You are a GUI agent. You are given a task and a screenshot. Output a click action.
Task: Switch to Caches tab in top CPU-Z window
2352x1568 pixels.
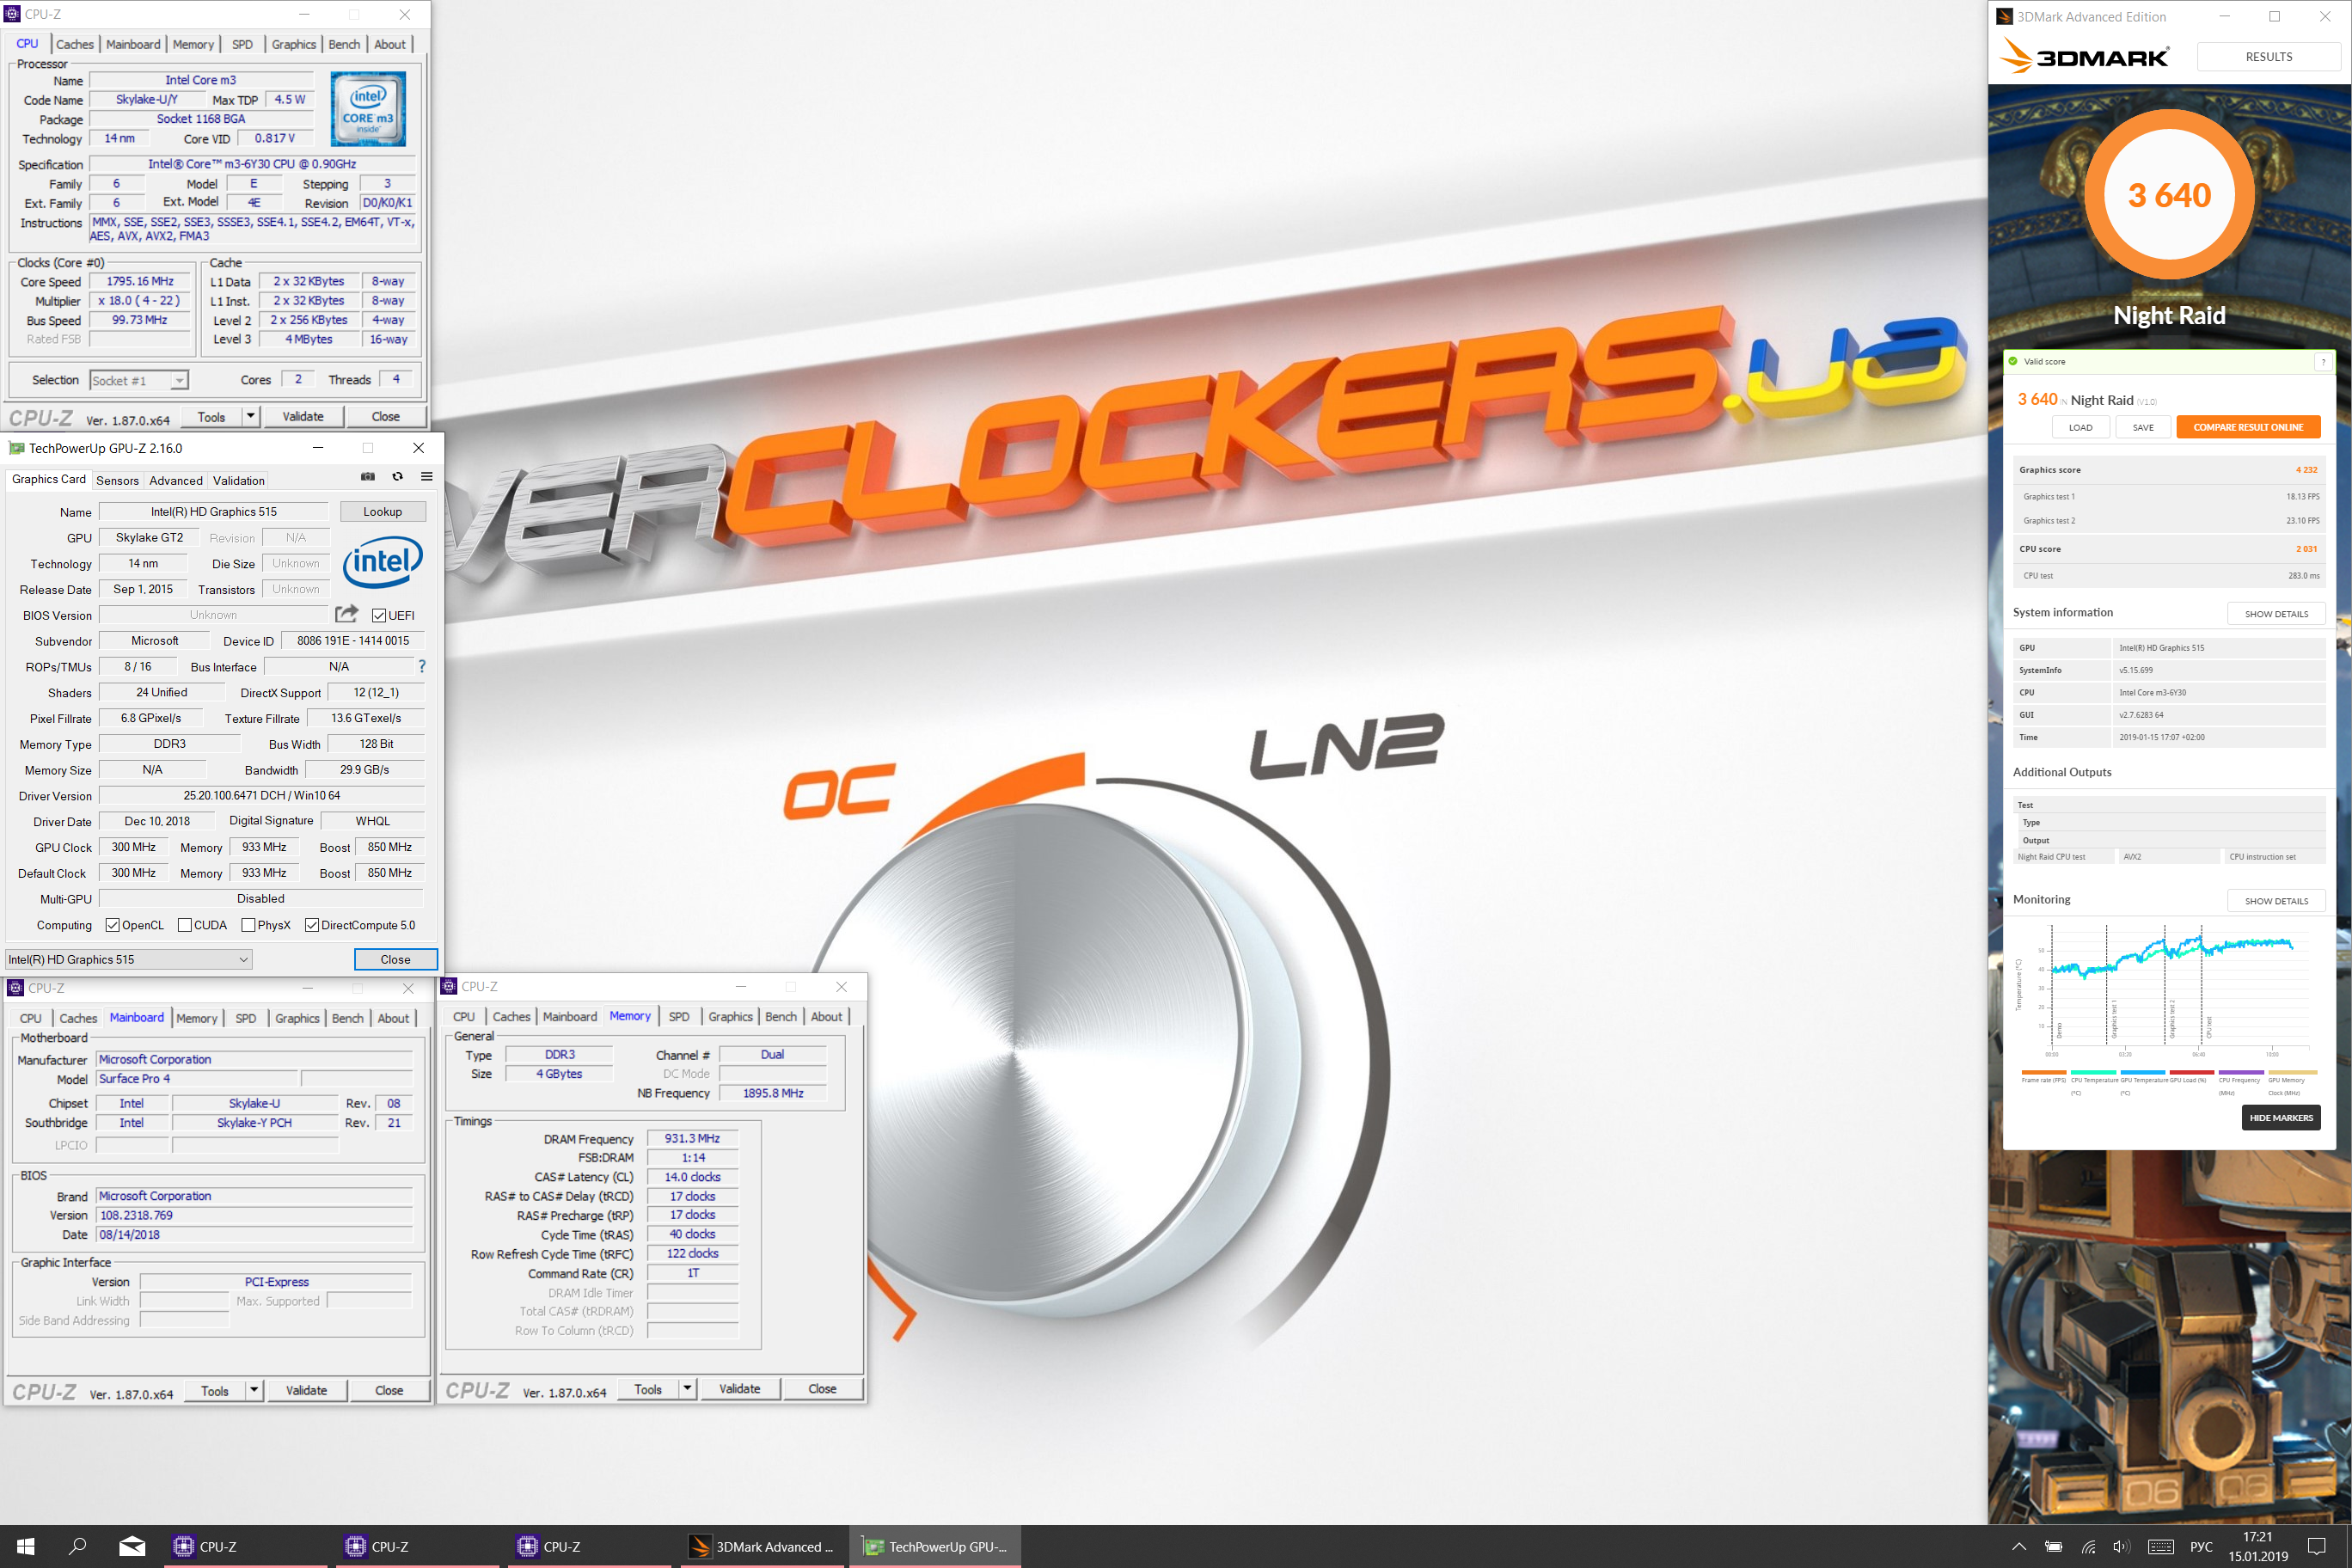tap(75, 44)
